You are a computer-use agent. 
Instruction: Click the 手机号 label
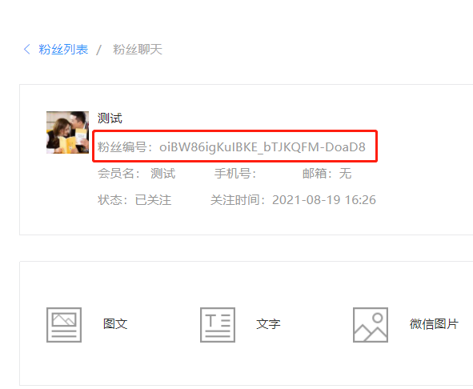click(x=235, y=174)
